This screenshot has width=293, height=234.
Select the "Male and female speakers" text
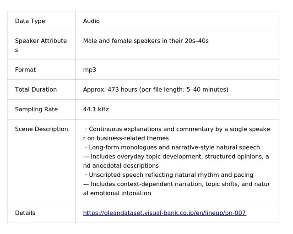121,41
